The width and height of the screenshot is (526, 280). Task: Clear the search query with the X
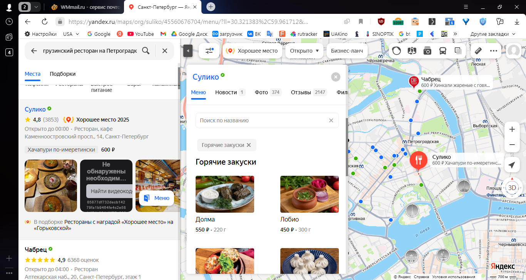click(x=165, y=51)
